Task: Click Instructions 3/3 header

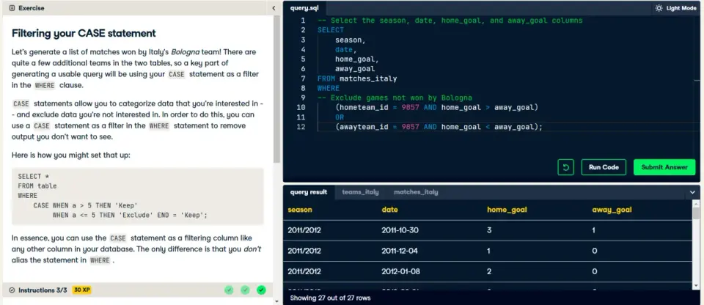Action: pyautogui.click(x=43, y=290)
